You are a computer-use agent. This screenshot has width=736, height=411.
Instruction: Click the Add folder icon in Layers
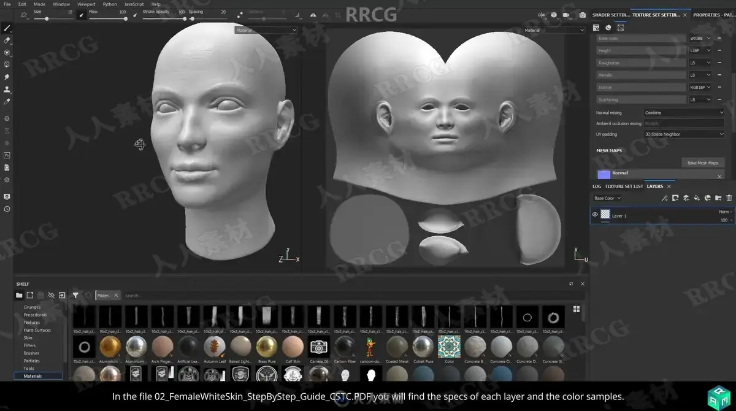[718, 198]
